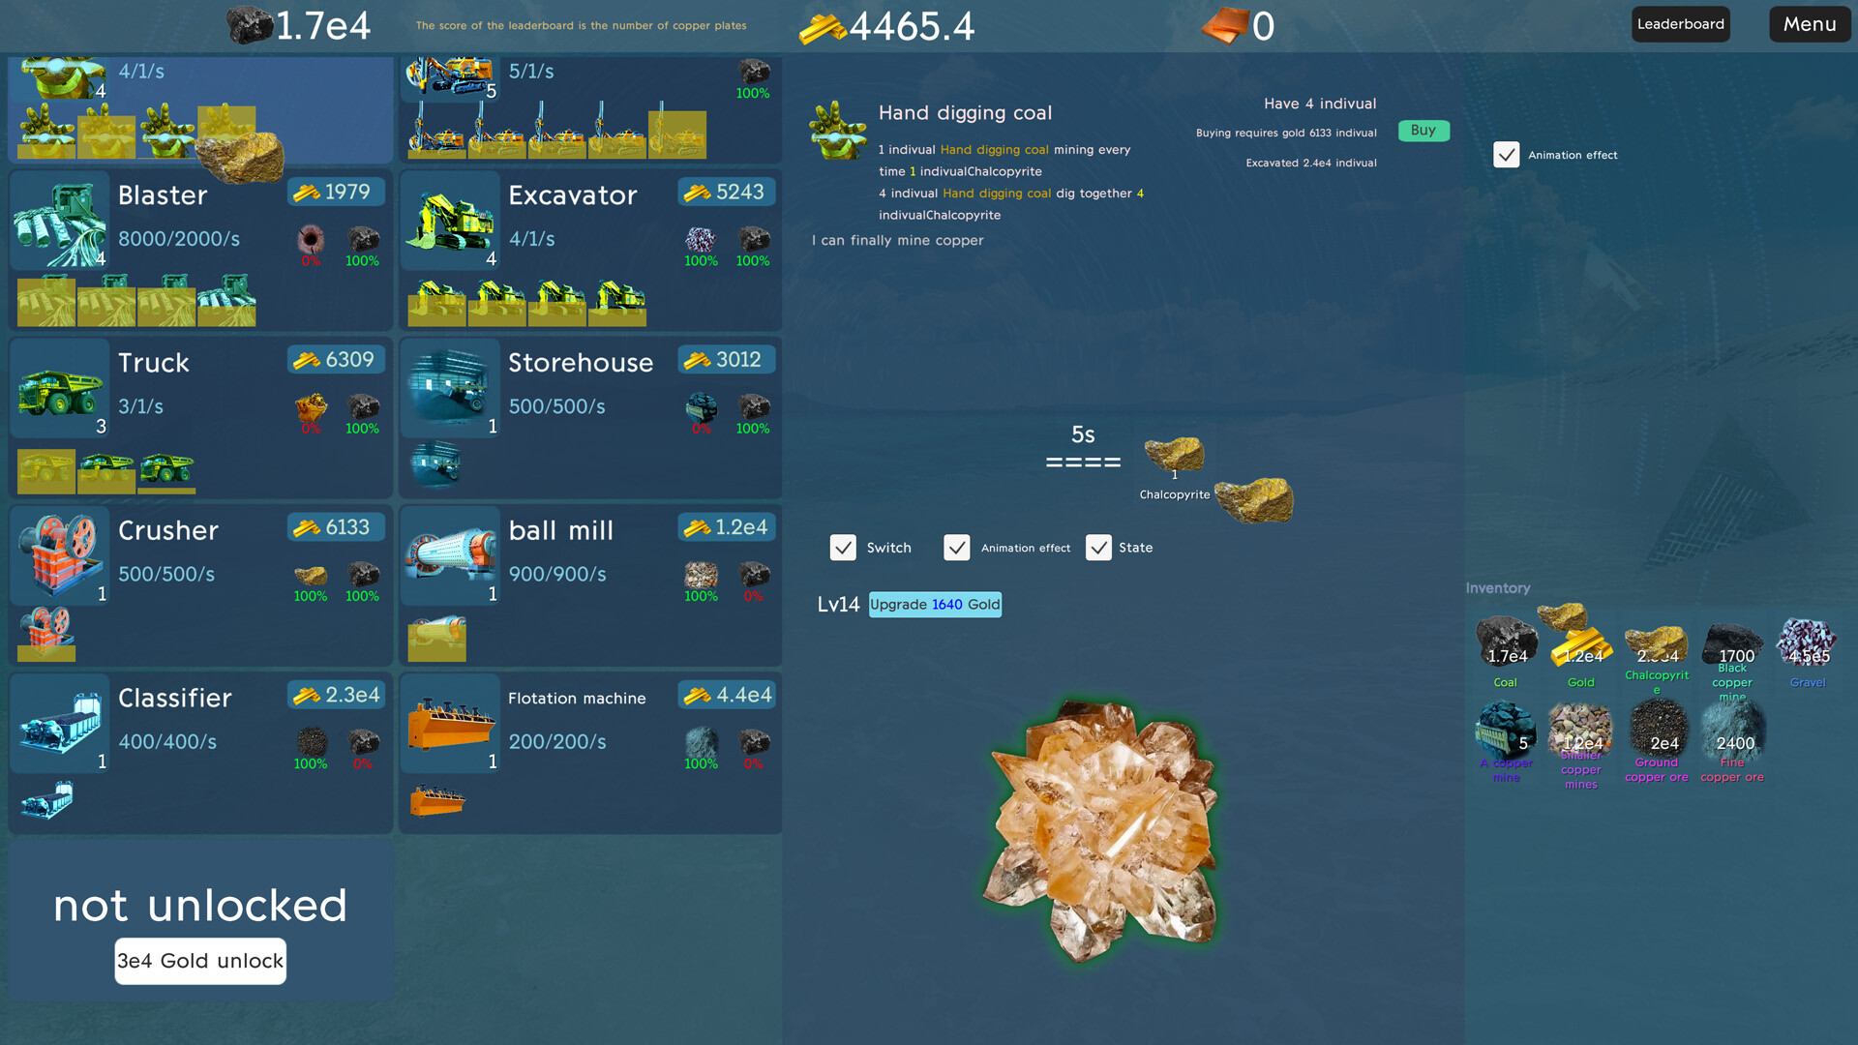This screenshot has height=1045, width=1858.
Task: Select the Blaster machine icon
Action: [58, 221]
